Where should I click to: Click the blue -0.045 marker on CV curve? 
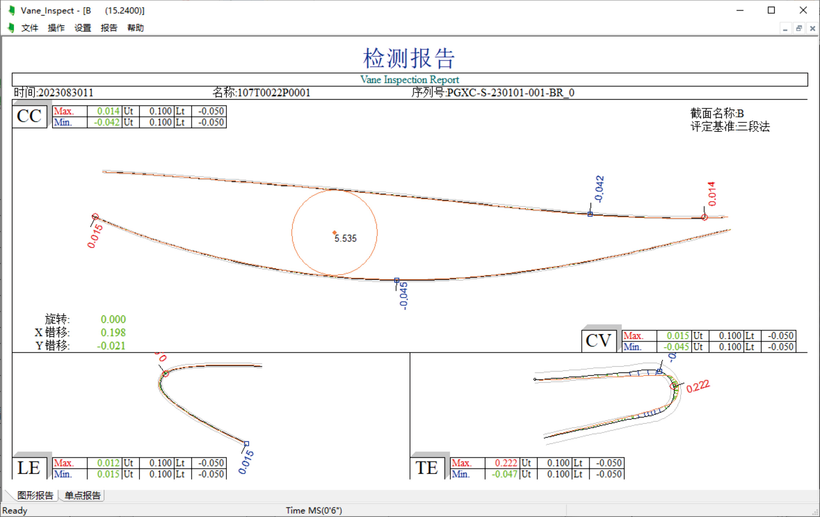coord(396,280)
